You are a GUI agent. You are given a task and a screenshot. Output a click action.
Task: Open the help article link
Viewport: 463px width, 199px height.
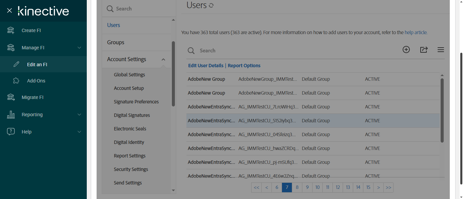416,33
